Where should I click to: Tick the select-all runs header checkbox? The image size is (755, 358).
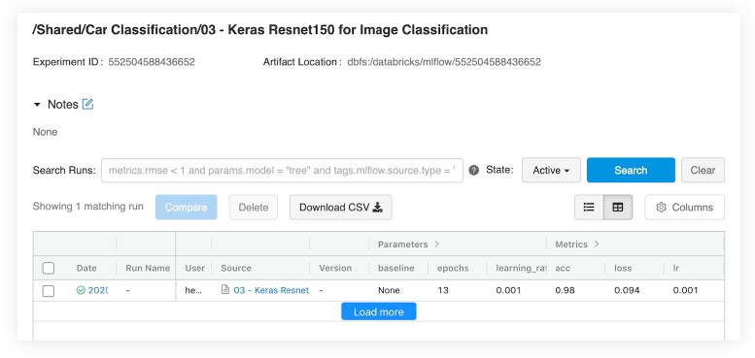(x=49, y=268)
